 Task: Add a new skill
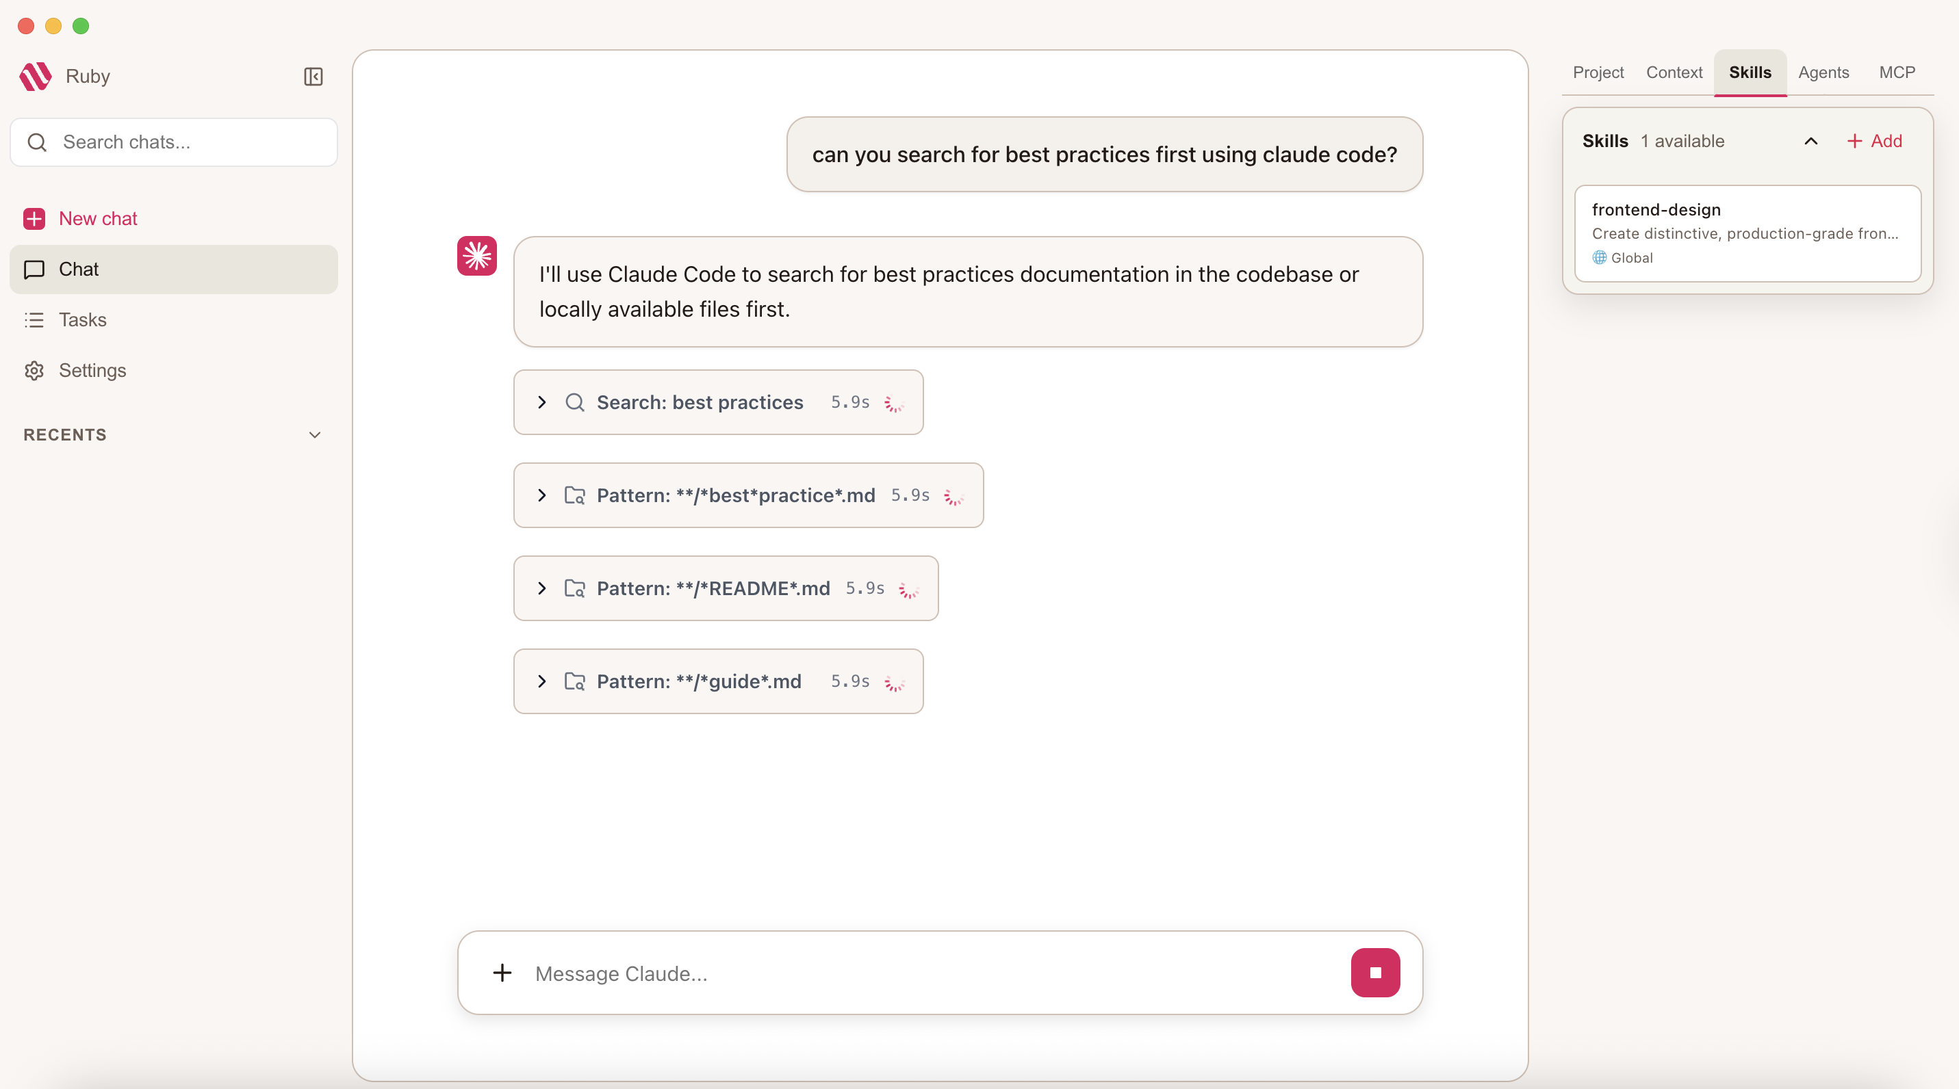[1873, 141]
